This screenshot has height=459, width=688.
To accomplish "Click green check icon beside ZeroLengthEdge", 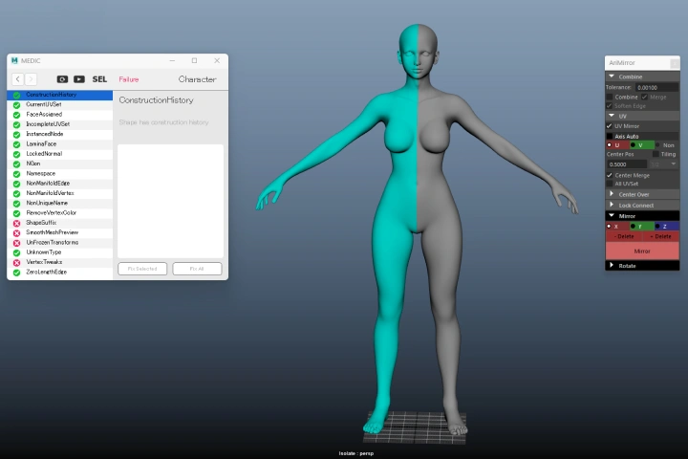I will (16, 273).
